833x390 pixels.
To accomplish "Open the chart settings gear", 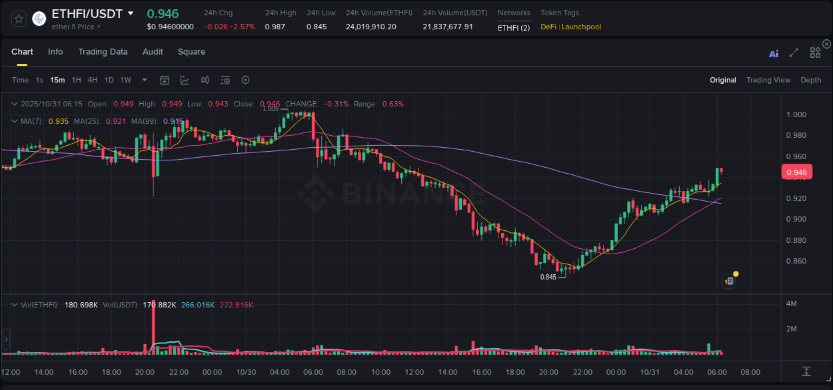I will click(245, 80).
